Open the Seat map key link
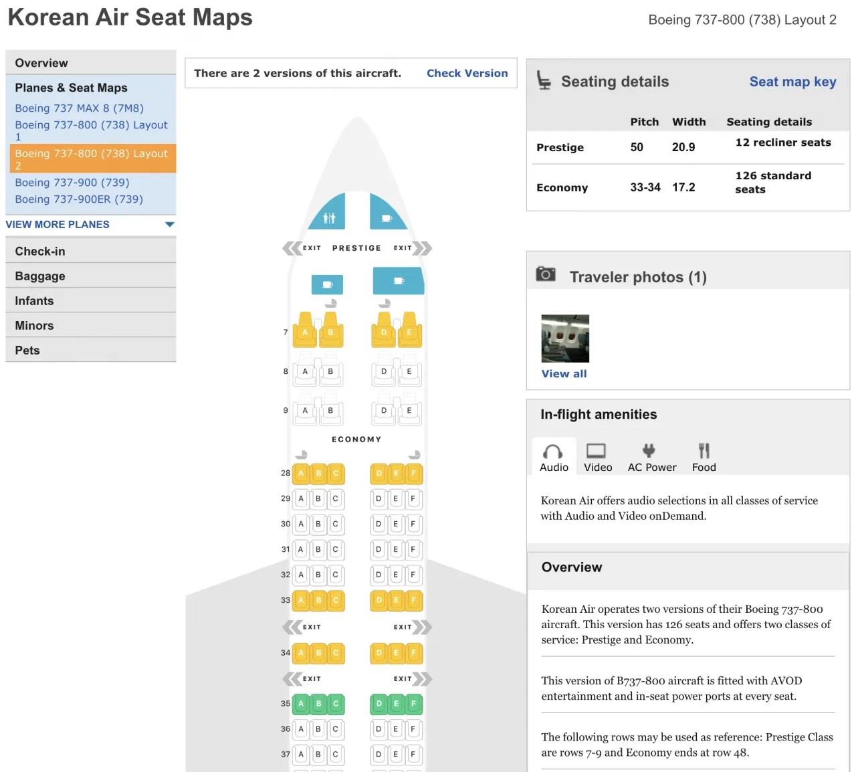856x772 pixels. tap(792, 82)
